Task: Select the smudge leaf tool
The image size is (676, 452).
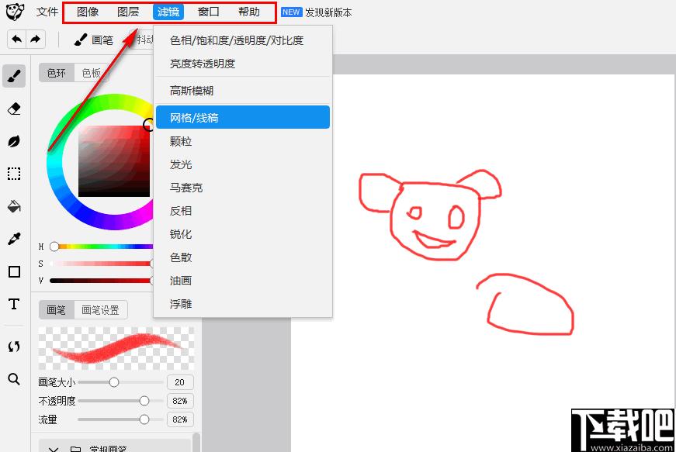Action: pos(14,141)
